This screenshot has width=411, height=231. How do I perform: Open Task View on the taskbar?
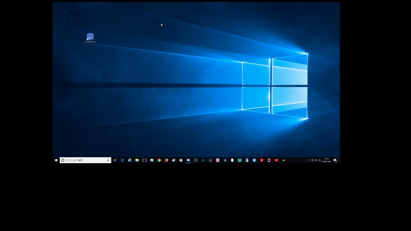pos(115,160)
